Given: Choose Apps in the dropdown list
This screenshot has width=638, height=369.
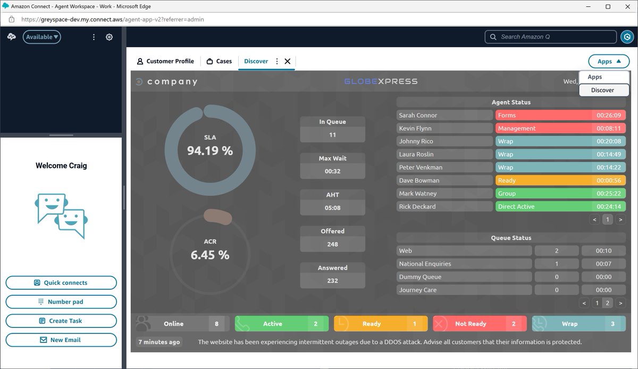Looking at the screenshot, I should point(604,77).
